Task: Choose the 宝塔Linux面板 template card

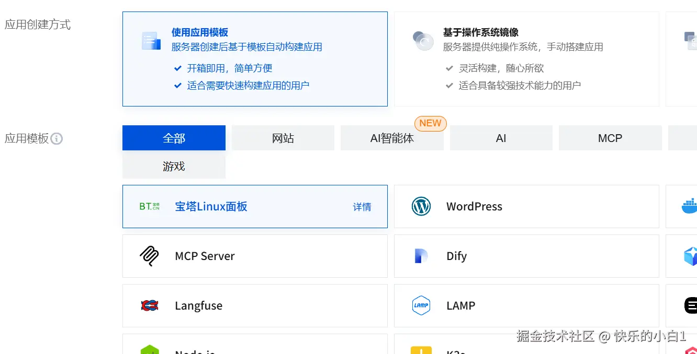Action: point(255,206)
